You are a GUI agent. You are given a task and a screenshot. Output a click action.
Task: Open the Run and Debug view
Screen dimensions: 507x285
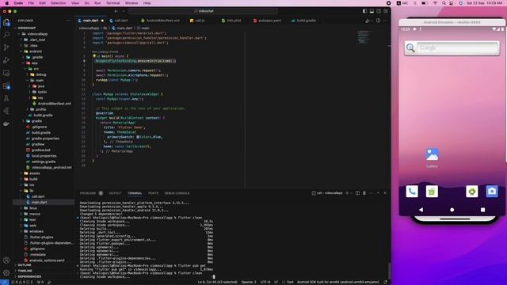coord(6,60)
